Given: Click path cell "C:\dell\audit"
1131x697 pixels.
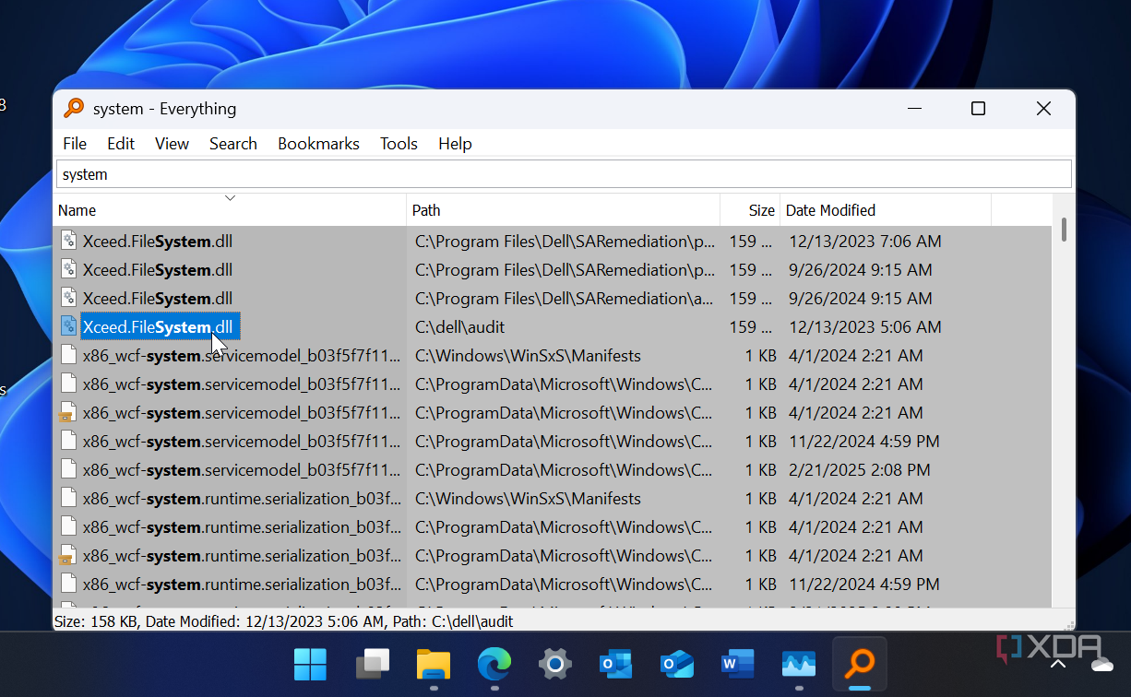Looking at the screenshot, I should tap(459, 326).
